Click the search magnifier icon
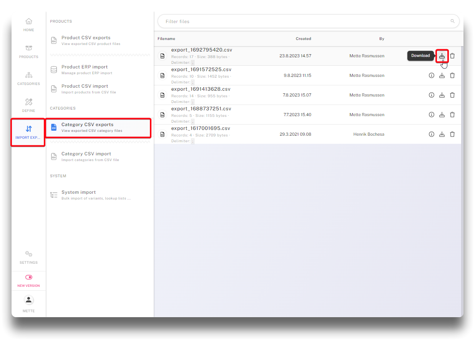The image size is (475, 341). pos(452,22)
